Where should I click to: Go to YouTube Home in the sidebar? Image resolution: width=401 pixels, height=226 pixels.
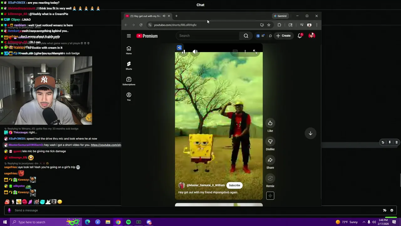[x=129, y=50]
